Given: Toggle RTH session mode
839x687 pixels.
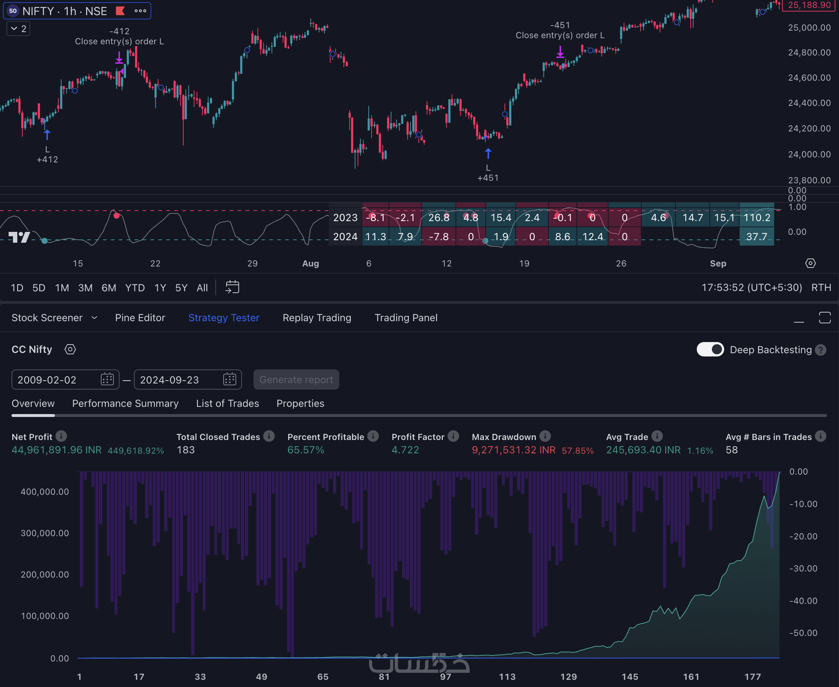Looking at the screenshot, I should pyautogui.click(x=821, y=288).
